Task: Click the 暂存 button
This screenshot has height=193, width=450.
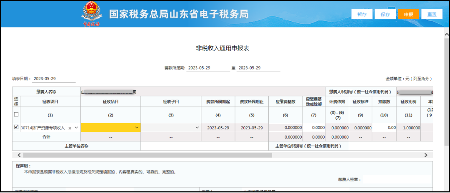Action: click(362, 14)
